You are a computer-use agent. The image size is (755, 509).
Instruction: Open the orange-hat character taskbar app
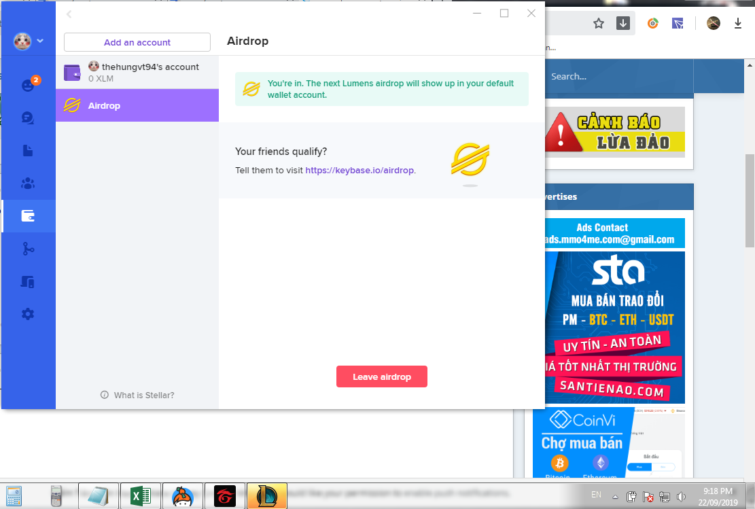point(183,496)
